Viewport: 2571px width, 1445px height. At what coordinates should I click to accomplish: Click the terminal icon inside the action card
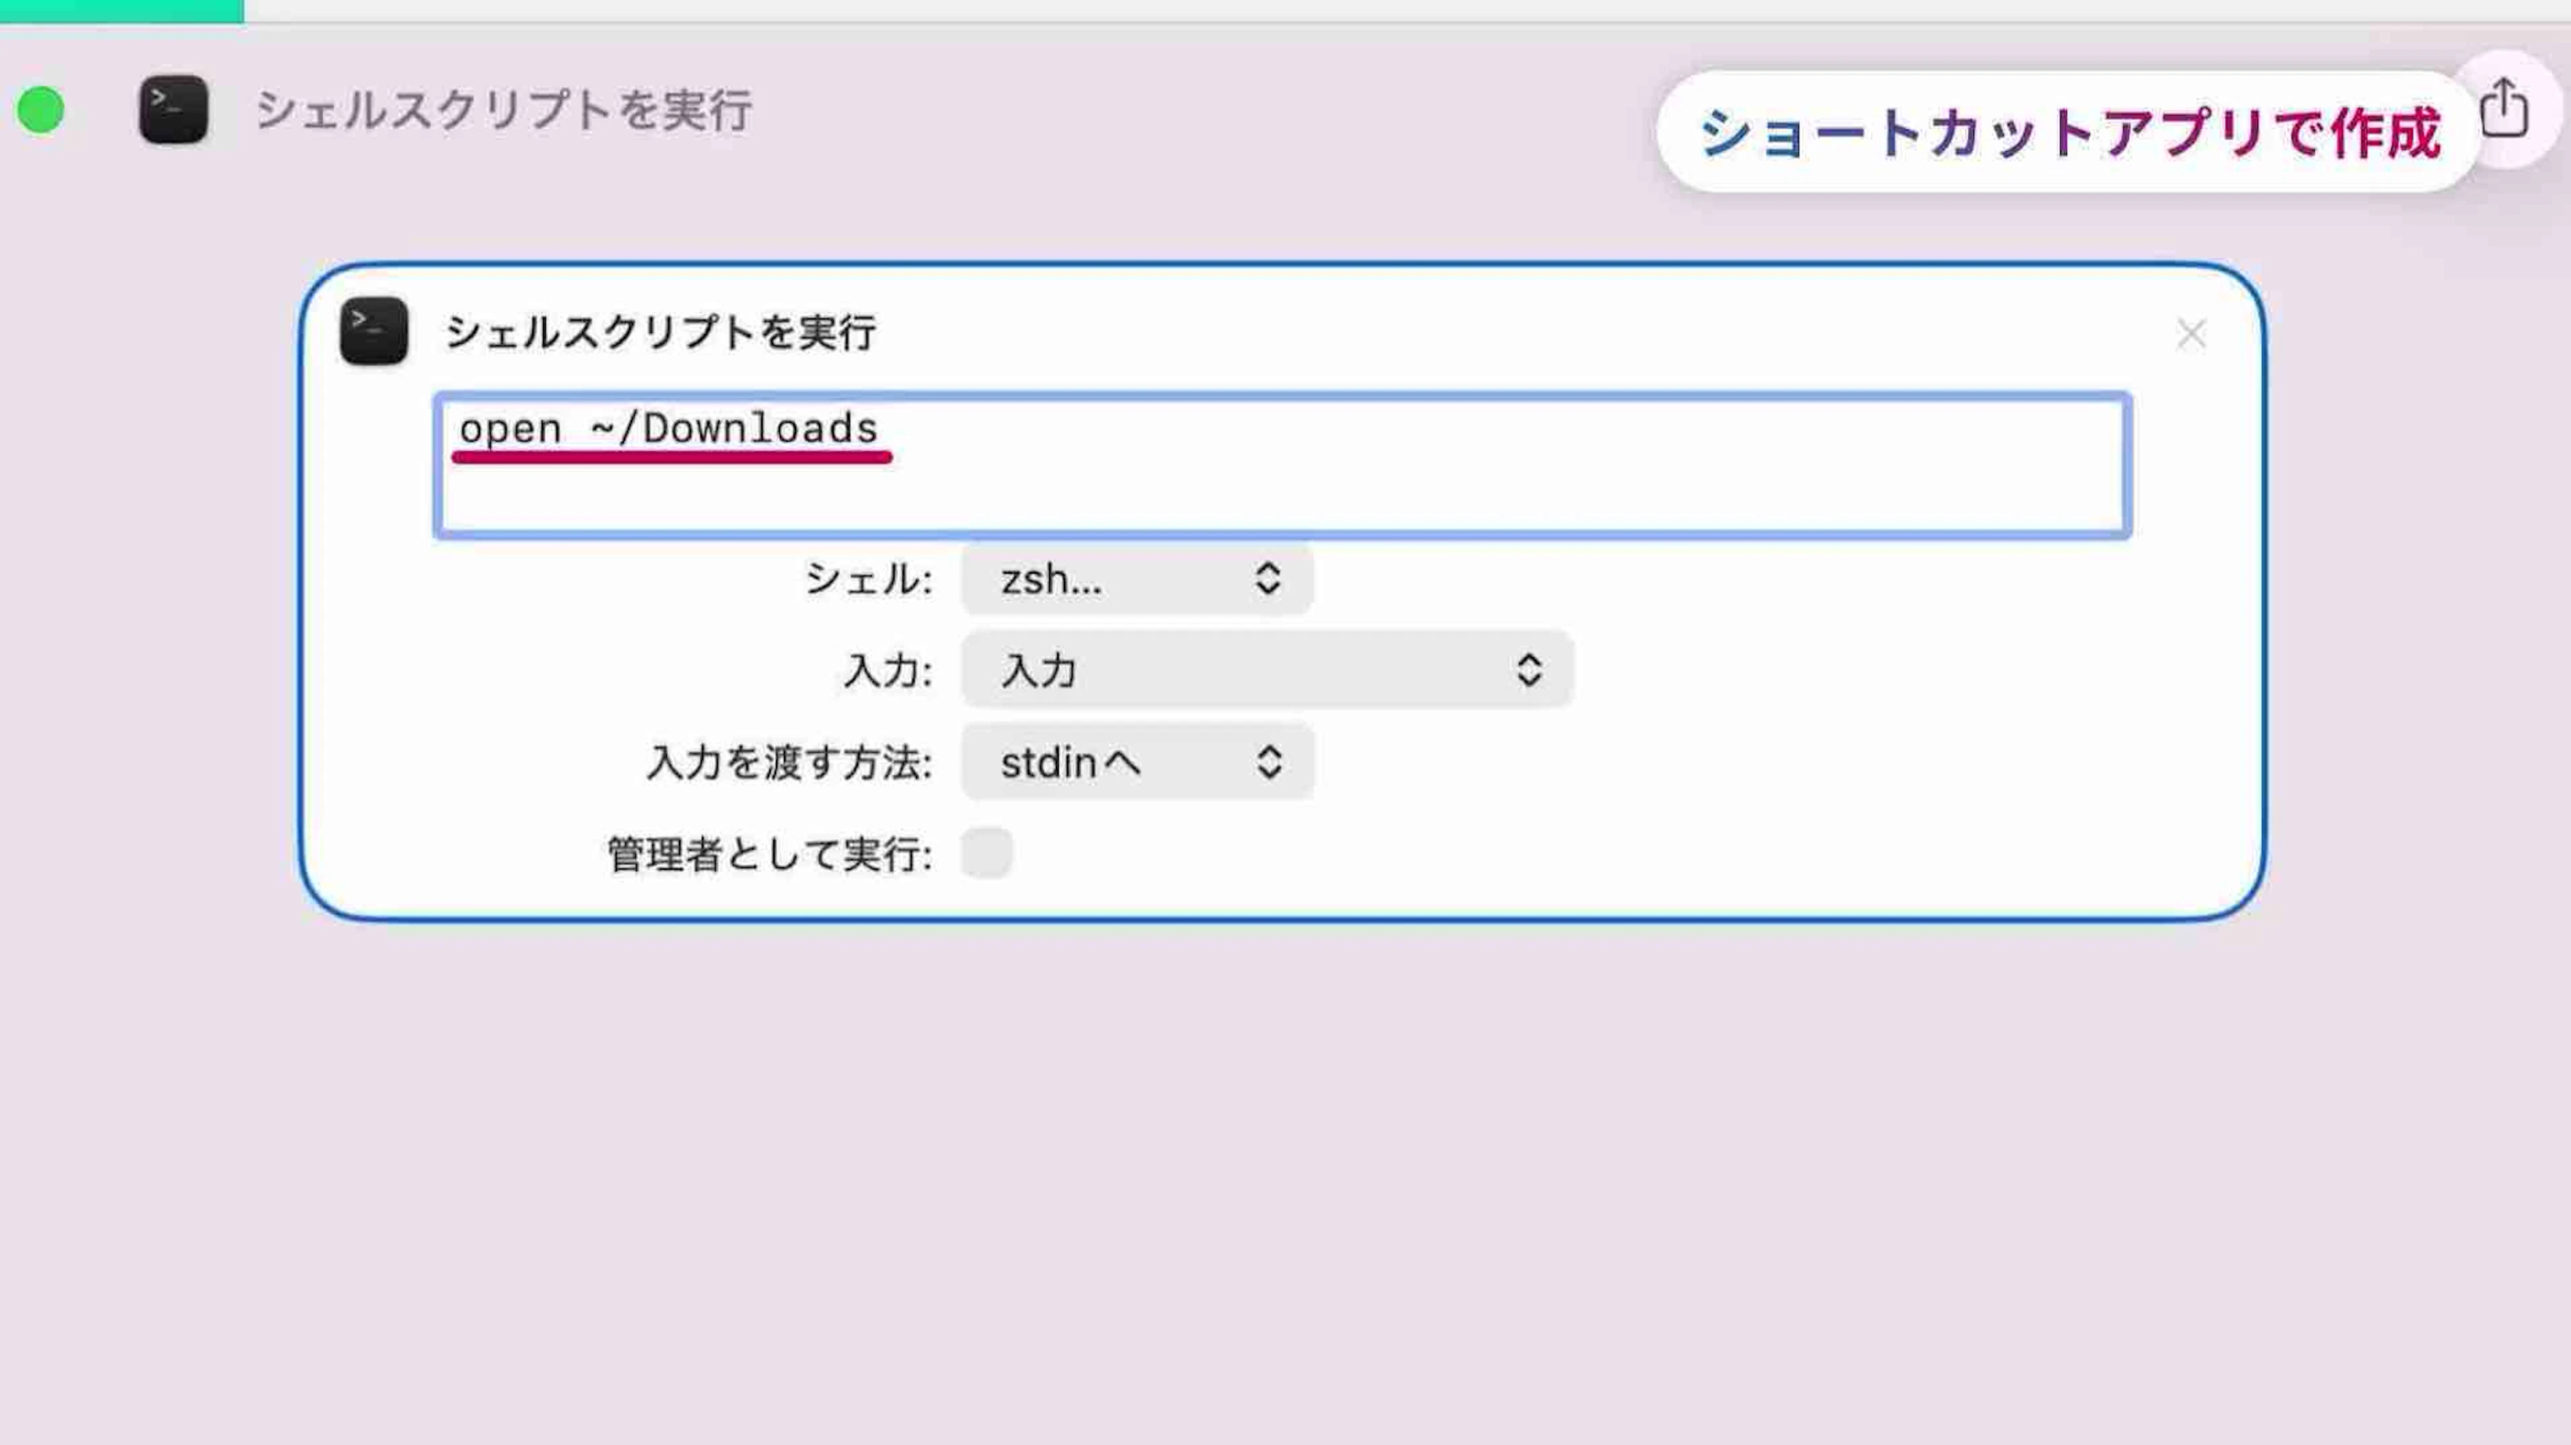point(374,331)
